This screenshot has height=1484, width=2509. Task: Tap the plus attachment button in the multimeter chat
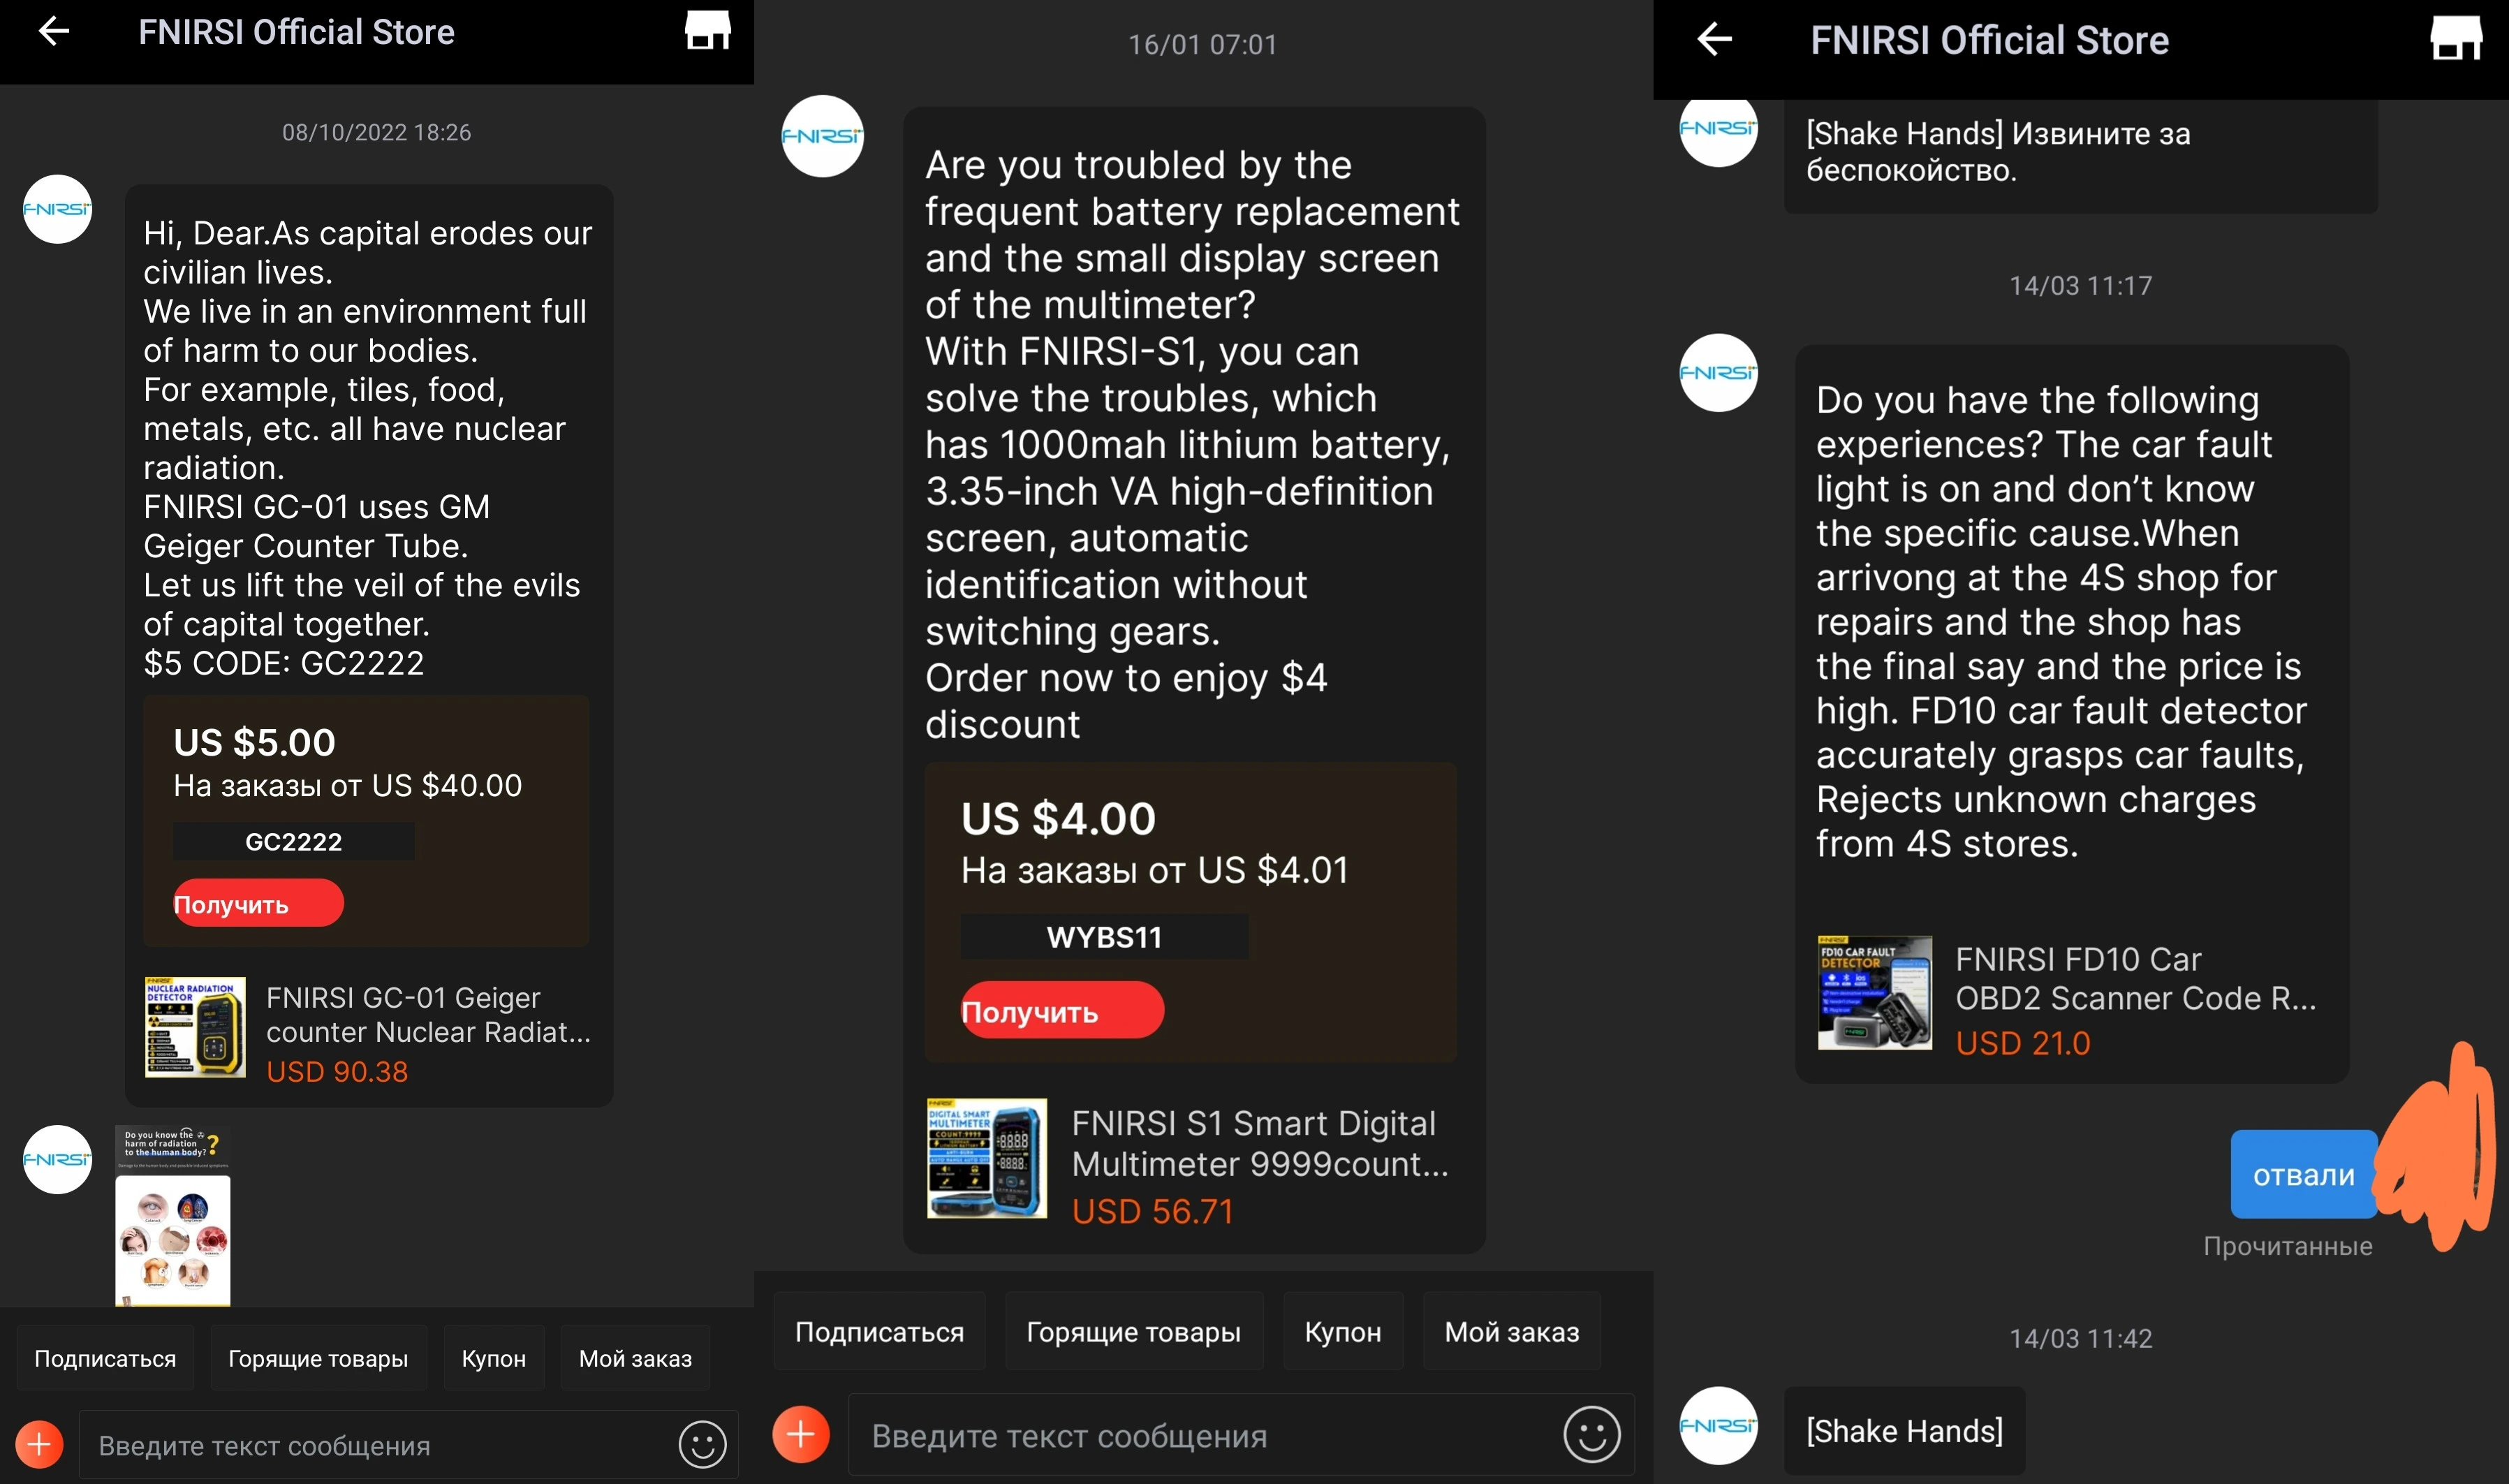801,1435
